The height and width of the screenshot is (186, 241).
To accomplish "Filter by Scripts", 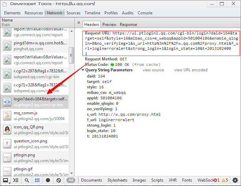I will click(157, 180).
